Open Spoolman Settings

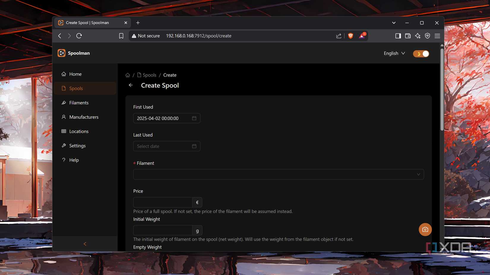click(x=77, y=146)
